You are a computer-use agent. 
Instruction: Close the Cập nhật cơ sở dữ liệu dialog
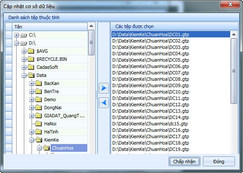tap(230, 4)
